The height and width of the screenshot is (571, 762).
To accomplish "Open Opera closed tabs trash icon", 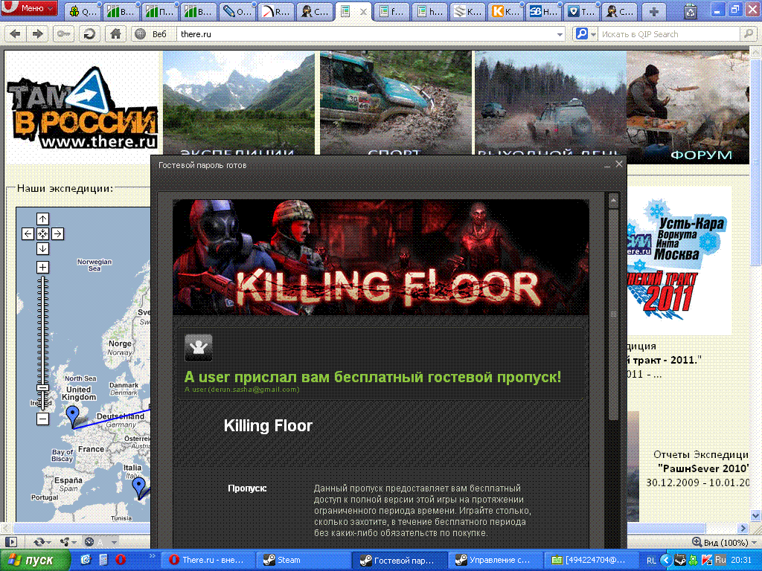I will (x=690, y=12).
